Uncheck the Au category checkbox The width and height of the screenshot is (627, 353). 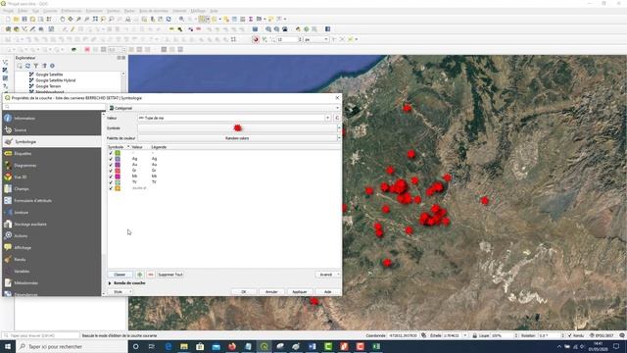[x=111, y=165]
